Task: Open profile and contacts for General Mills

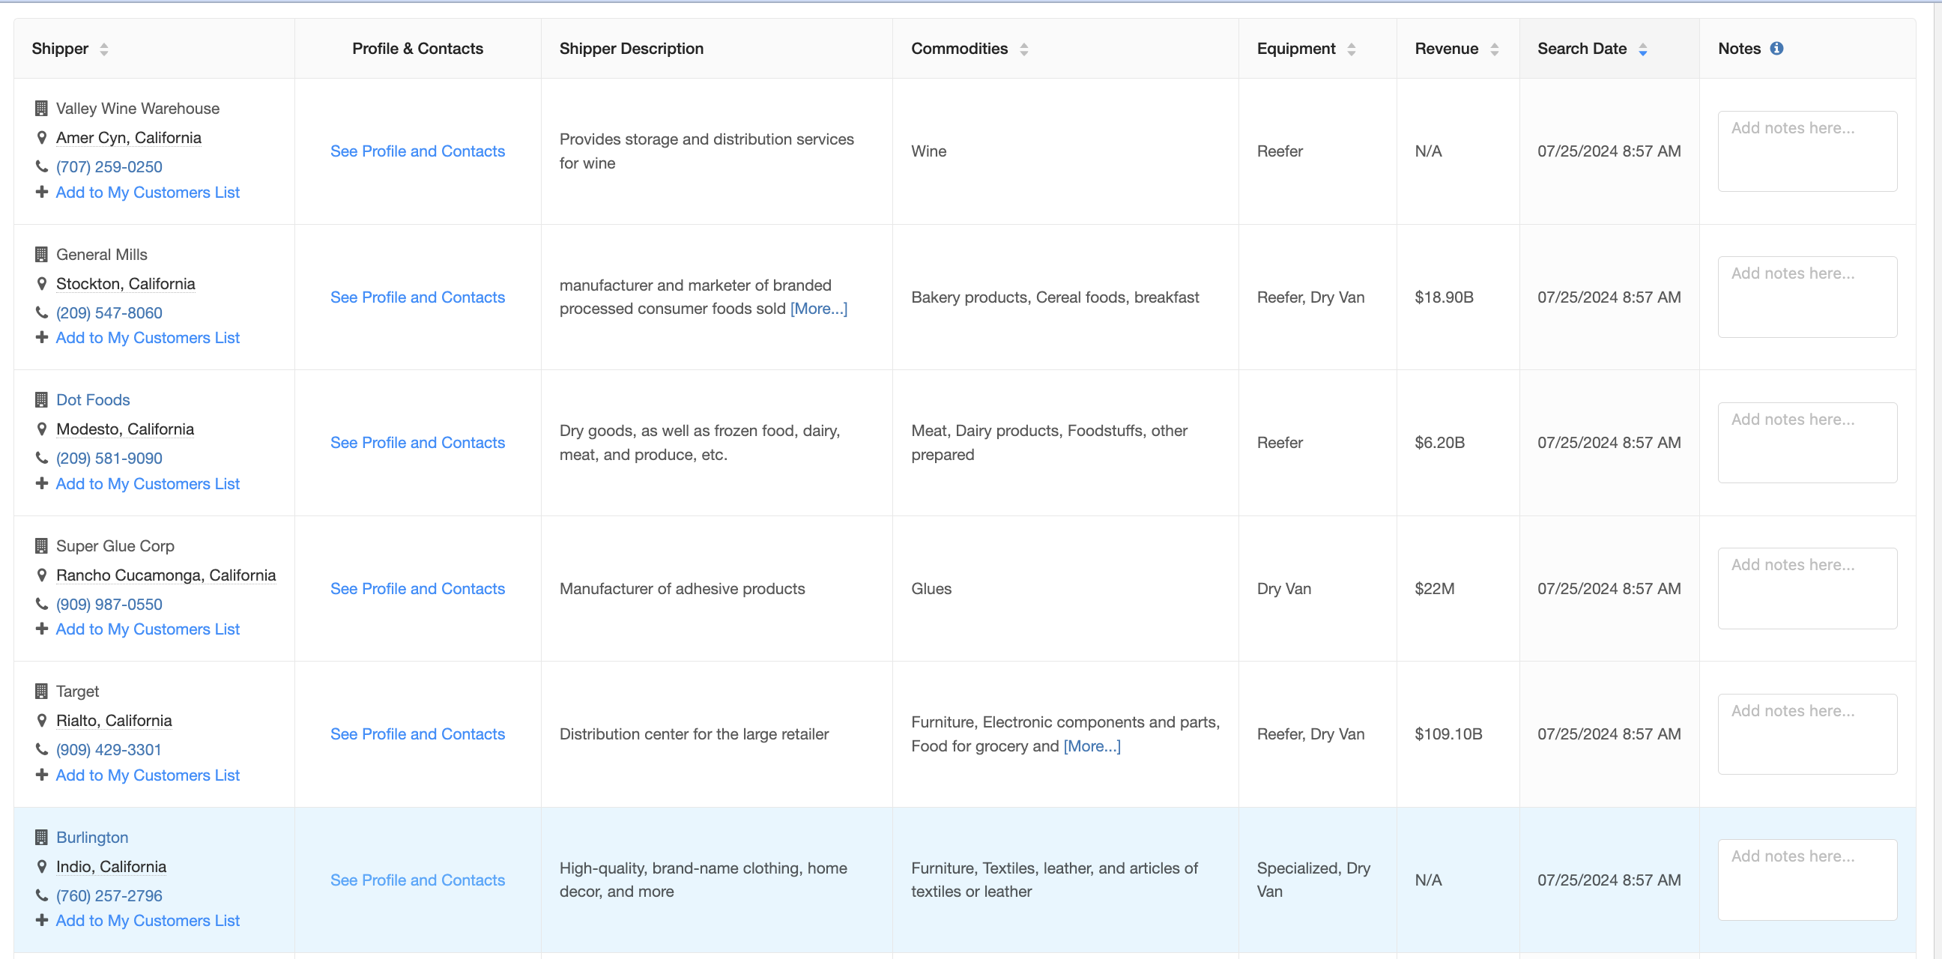Action: [417, 297]
